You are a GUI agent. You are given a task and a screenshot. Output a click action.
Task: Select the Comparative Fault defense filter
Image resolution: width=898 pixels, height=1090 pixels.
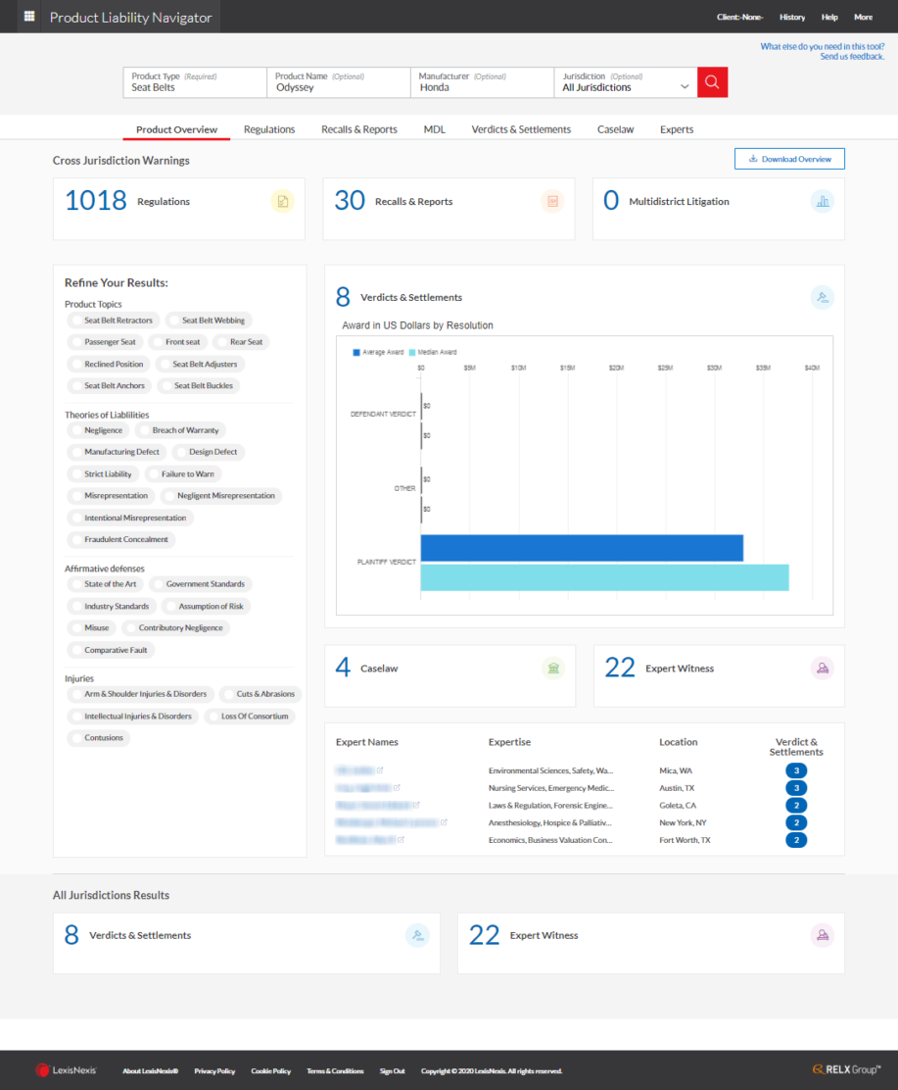[111, 650]
